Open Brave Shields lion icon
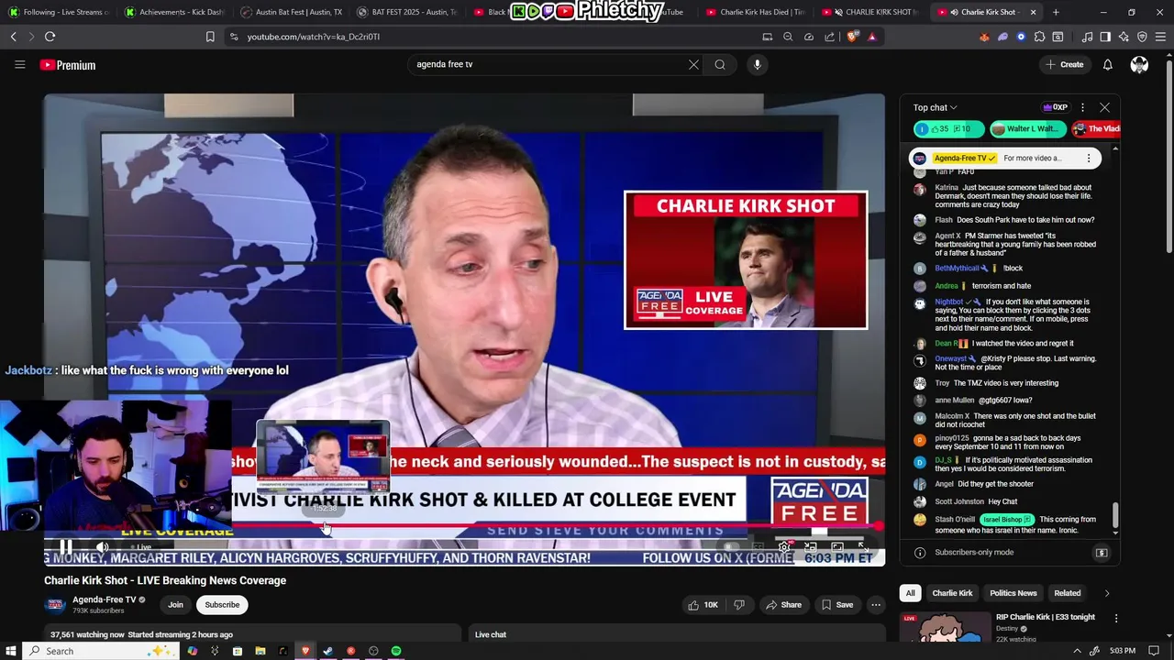Viewport: 1174px width, 660px height. point(853,37)
